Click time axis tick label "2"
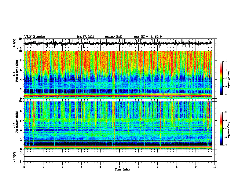 pos(62,167)
